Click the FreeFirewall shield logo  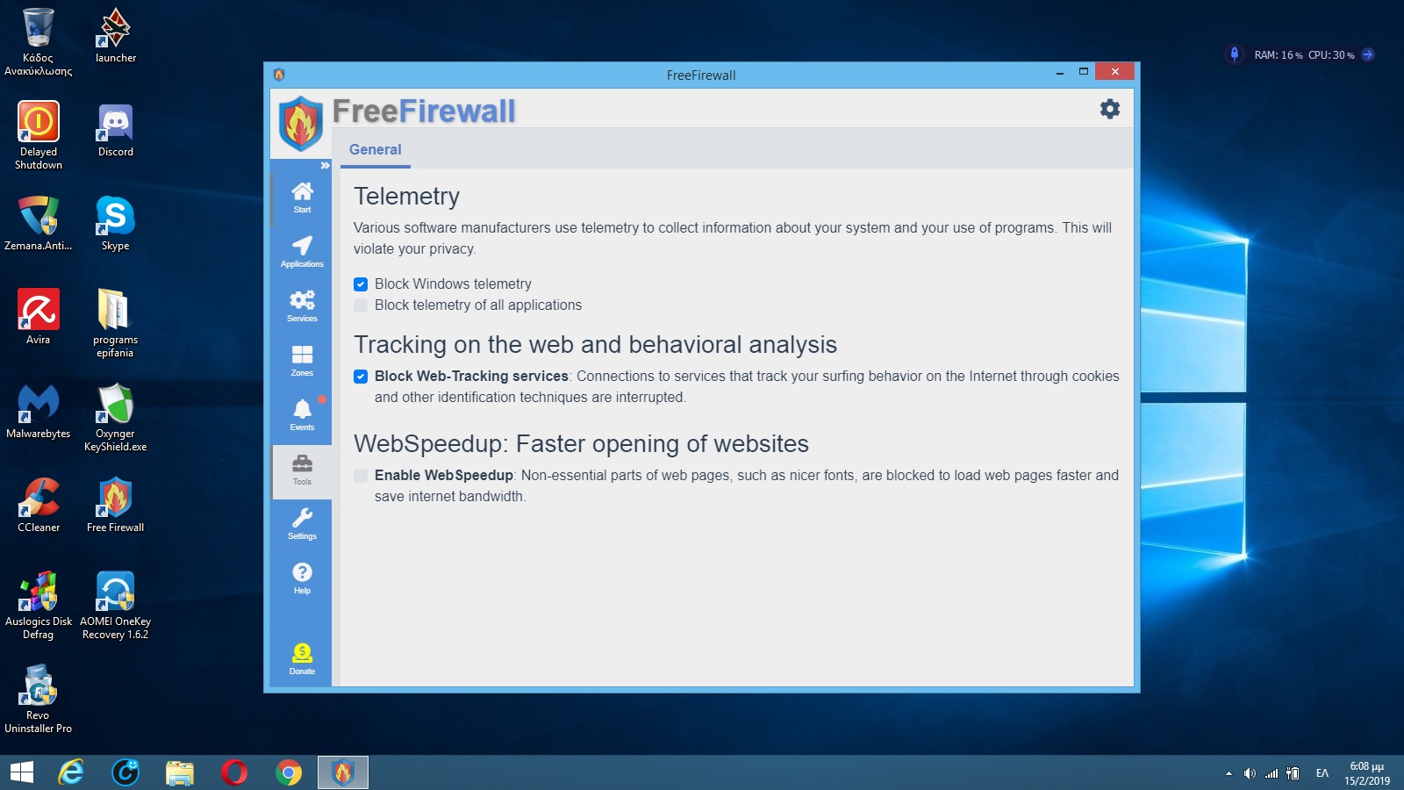point(300,124)
